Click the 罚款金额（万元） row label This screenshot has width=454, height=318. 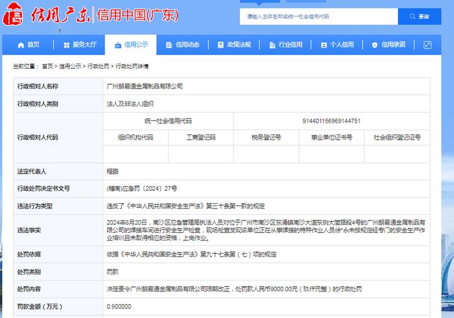[40, 306]
